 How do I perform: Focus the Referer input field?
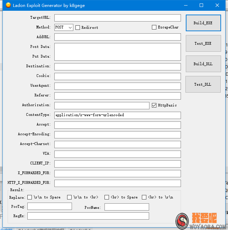click(118, 96)
